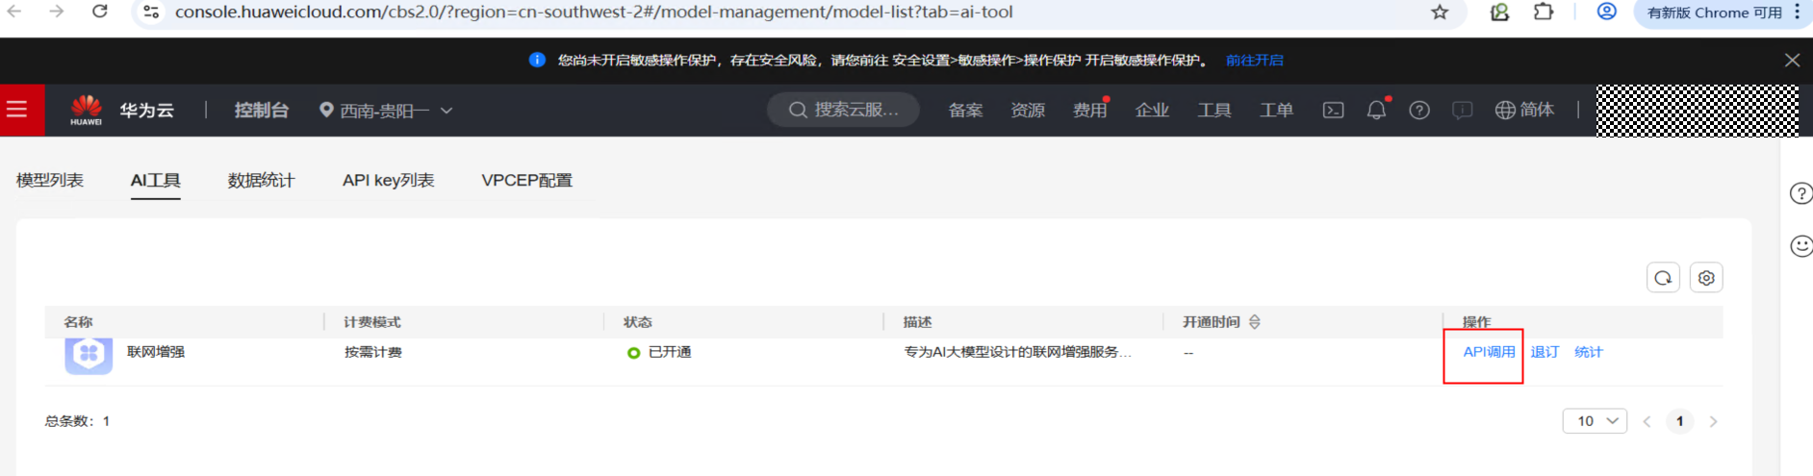Open the 备案 menu
This screenshot has width=1813, height=476.
tap(965, 110)
